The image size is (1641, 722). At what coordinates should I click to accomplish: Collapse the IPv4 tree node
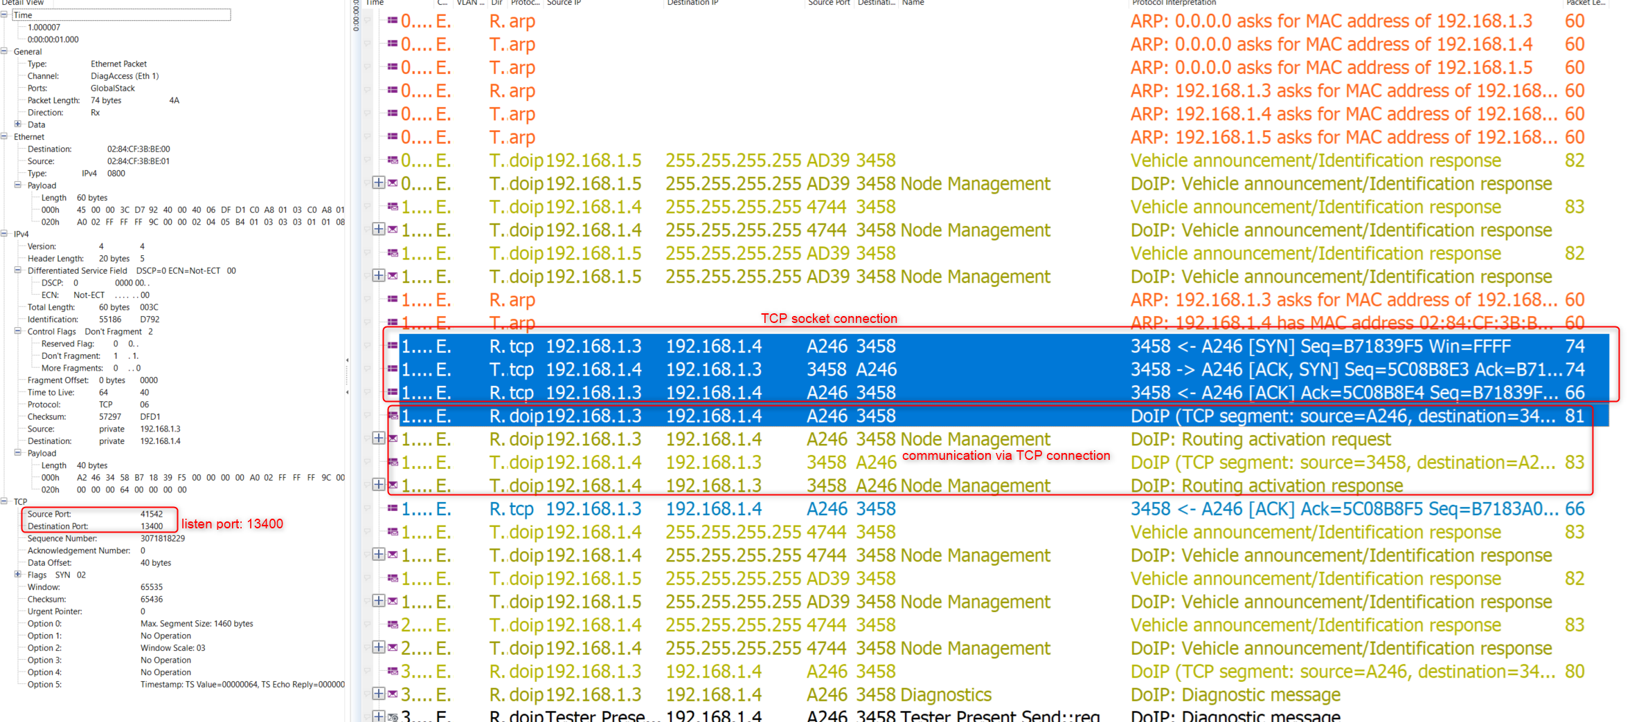coord(3,233)
